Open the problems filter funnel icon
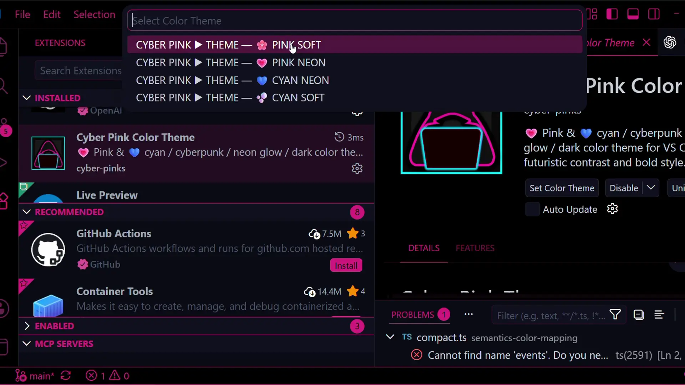This screenshot has height=385, width=685. [615, 314]
